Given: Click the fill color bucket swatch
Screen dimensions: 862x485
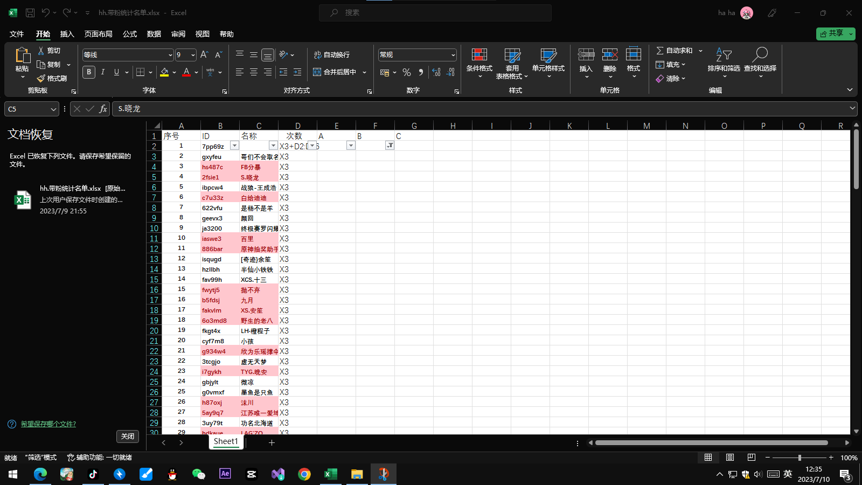Looking at the screenshot, I should click(164, 72).
